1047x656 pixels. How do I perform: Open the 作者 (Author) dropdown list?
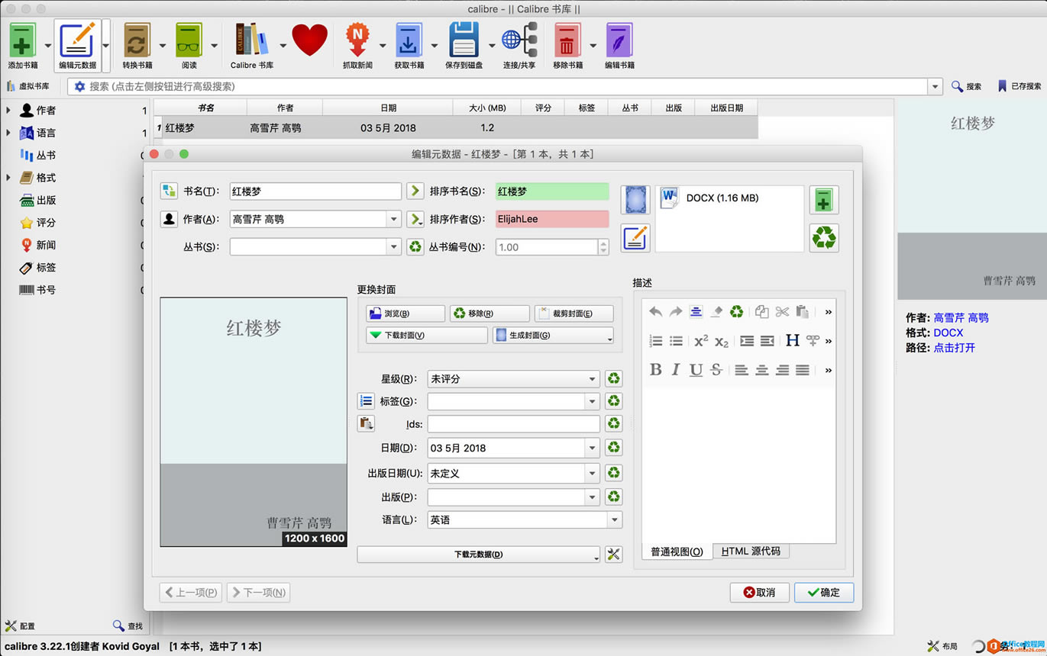[x=394, y=220]
